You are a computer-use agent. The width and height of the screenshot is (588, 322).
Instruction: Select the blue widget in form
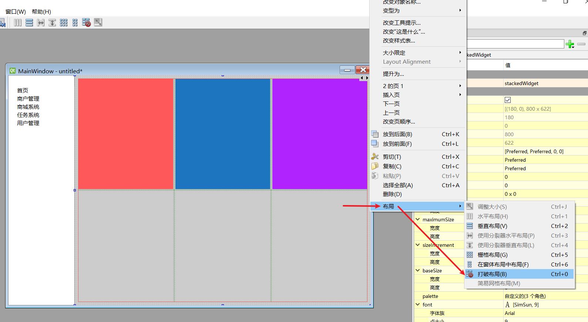point(223,134)
